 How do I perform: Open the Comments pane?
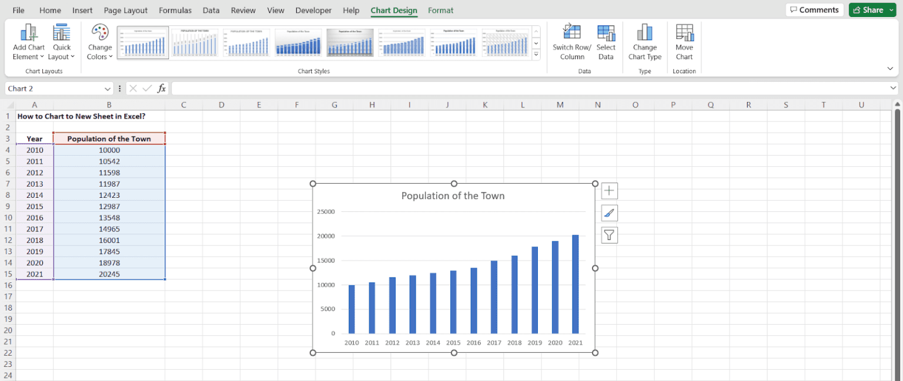pyautogui.click(x=814, y=9)
